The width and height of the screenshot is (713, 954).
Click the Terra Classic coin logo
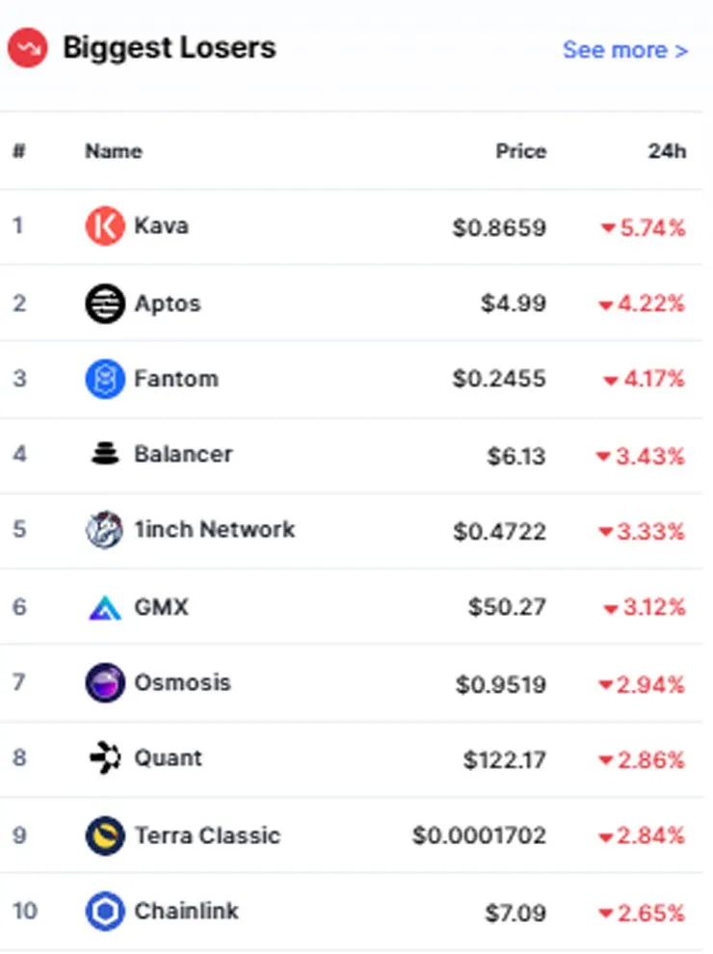point(105,835)
